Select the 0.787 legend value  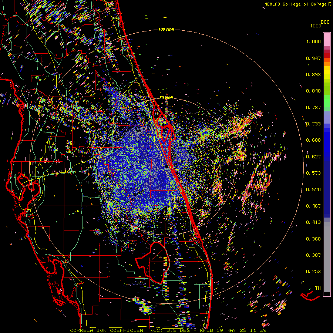coord(313,107)
